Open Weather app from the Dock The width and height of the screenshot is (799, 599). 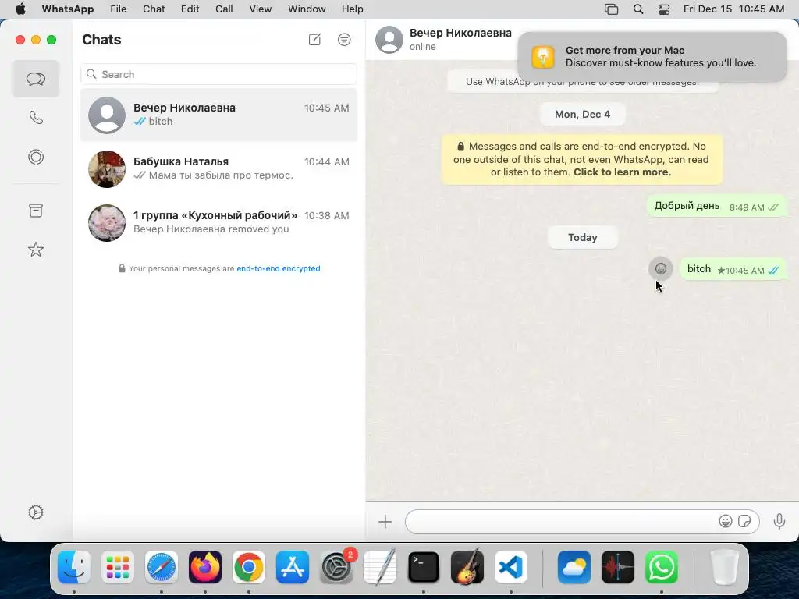(x=574, y=567)
